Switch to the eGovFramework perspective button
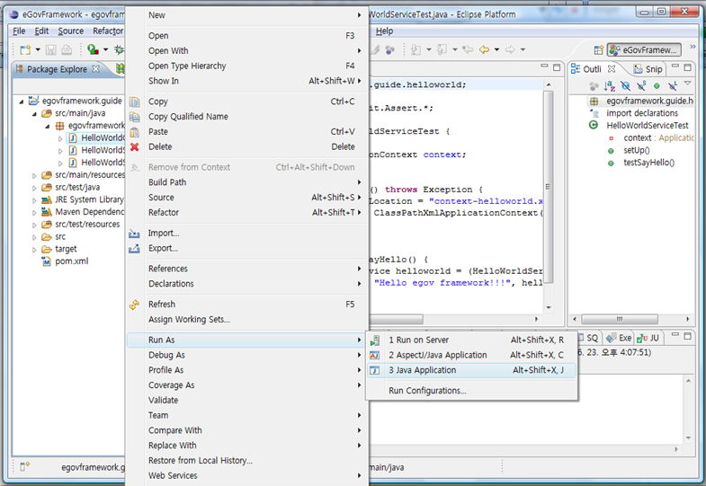Image resolution: width=706 pixels, height=486 pixels. click(644, 50)
